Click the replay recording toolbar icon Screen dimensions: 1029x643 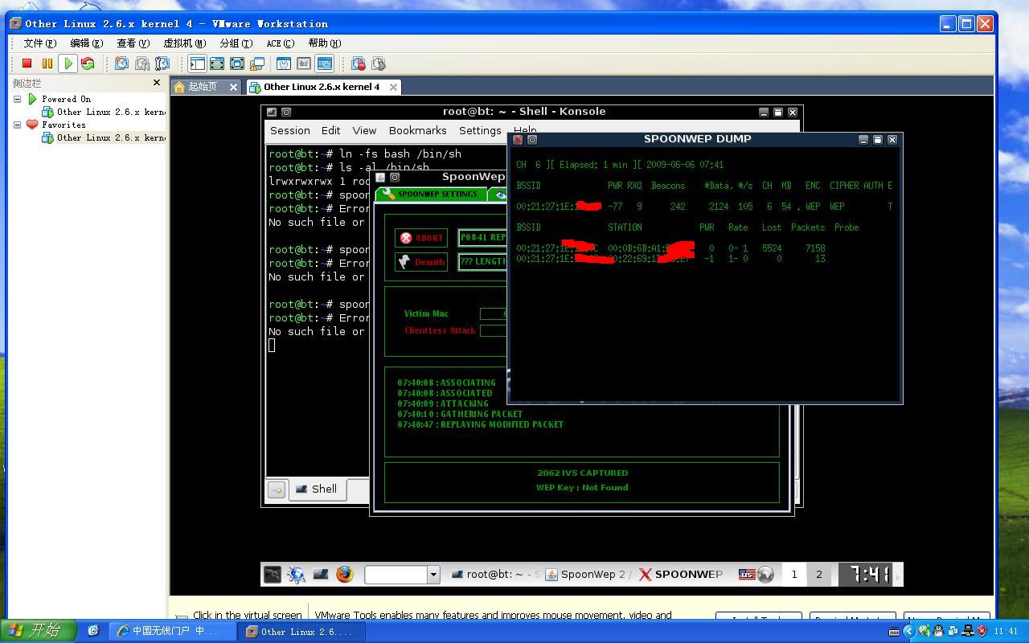point(379,63)
